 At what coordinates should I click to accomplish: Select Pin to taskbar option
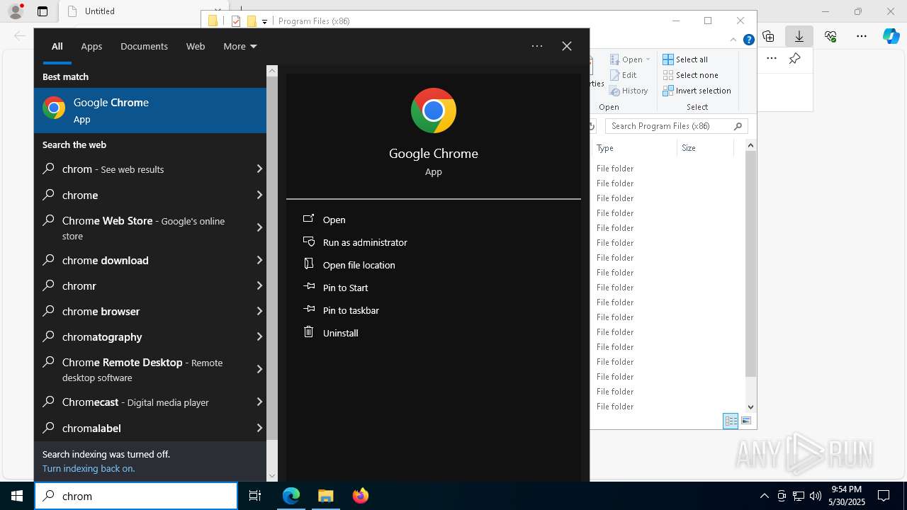click(351, 310)
